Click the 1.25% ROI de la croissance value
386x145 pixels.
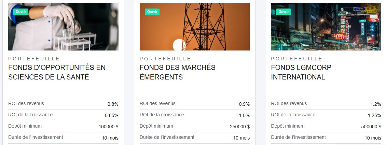coord(374,115)
